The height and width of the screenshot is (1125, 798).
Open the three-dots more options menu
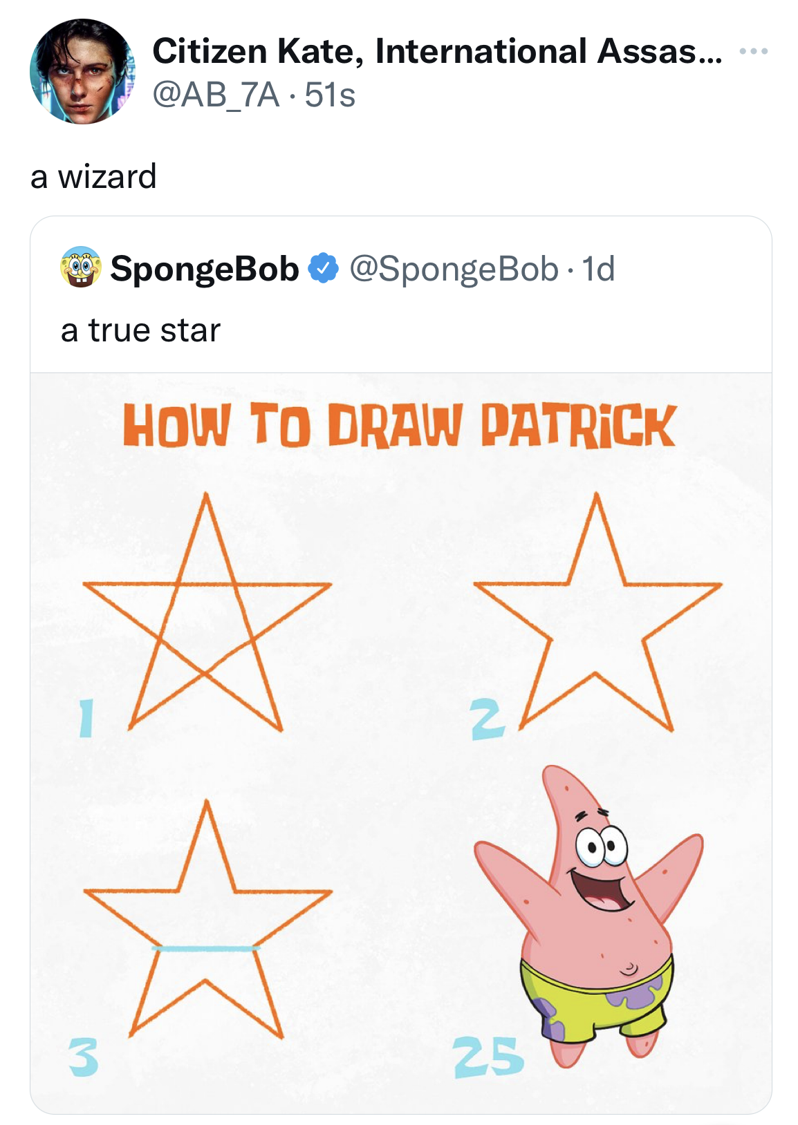[753, 51]
